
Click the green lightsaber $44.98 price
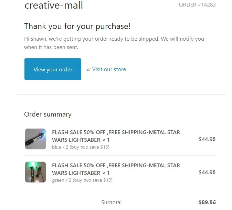[207, 172]
